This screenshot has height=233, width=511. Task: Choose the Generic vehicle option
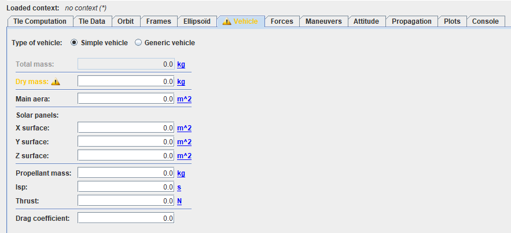[138, 43]
